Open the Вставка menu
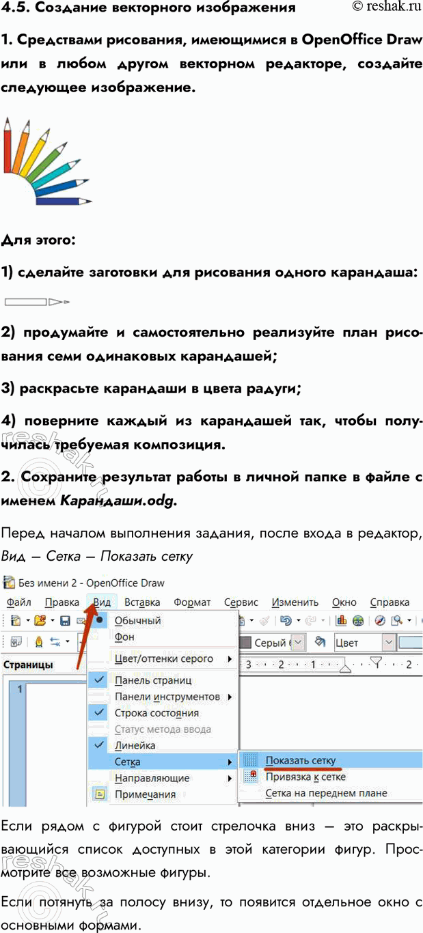423x933 pixels. (x=142, y=602)
